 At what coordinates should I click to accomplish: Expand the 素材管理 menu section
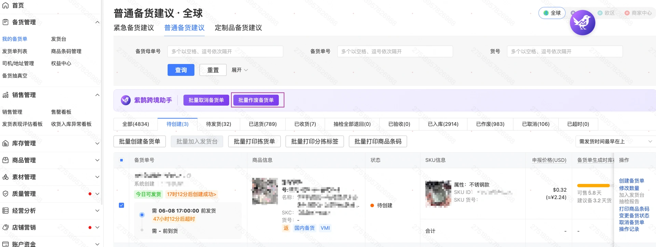pos(97,177)
